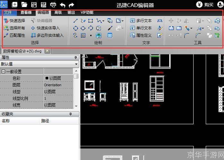Collapse the 一般设置 section
The height and width of the screenshot is (160, 224).
tap(3, 71)
